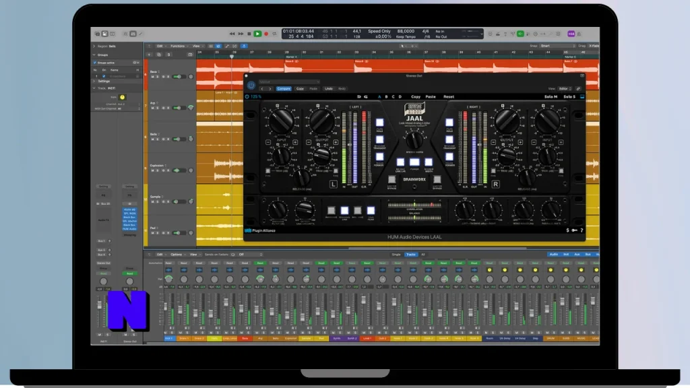Click the Stop button in transport
Viewport: 690px width, 388px height.
249,34
